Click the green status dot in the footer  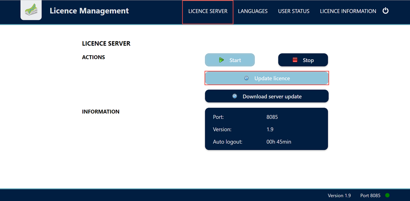(387, 196)
